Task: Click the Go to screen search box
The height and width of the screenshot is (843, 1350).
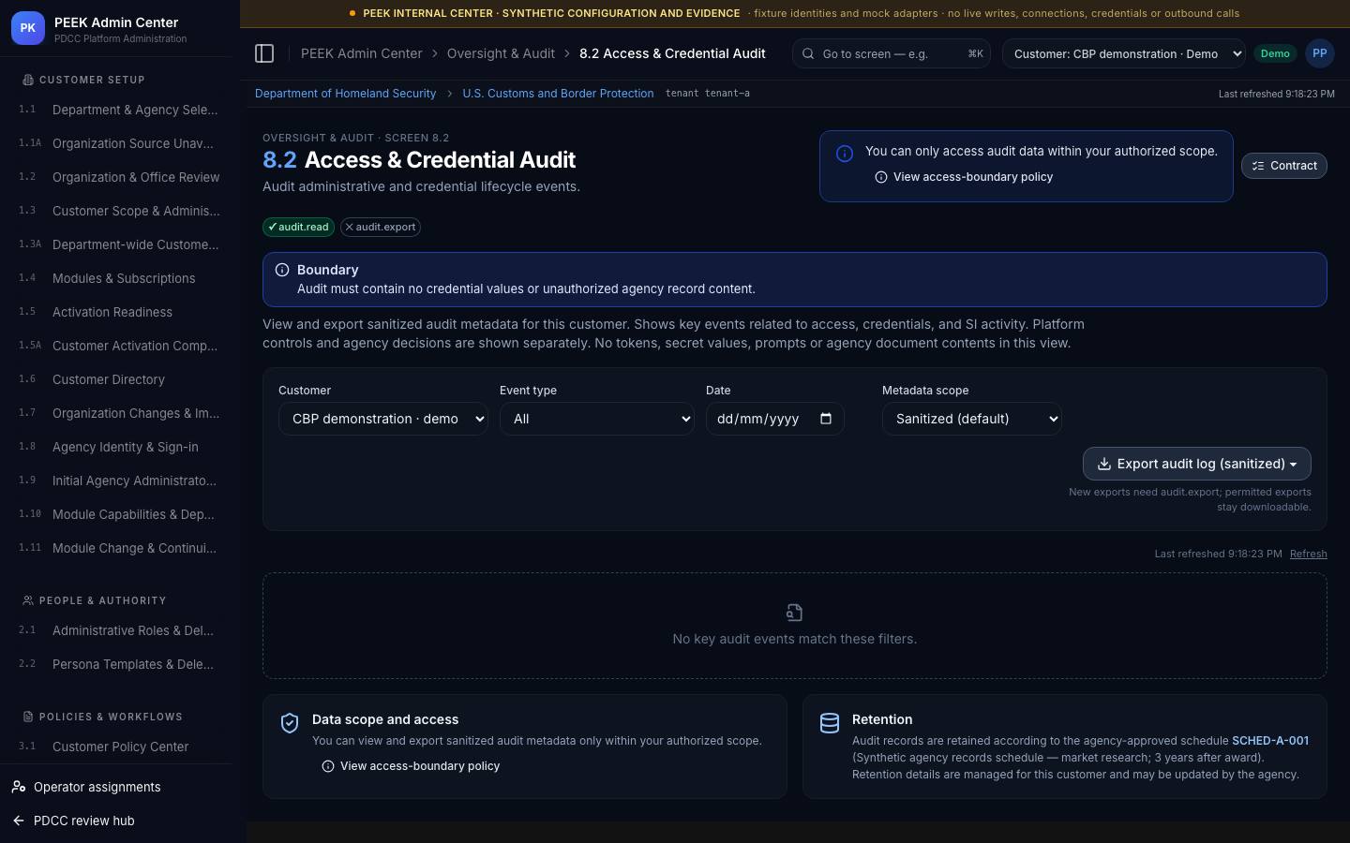Action: (892, 53)
